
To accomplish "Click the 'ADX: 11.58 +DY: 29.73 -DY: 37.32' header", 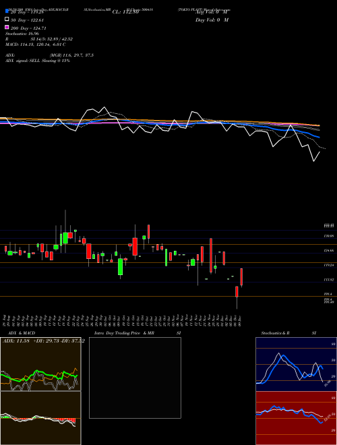I will [x=43, y=340].
